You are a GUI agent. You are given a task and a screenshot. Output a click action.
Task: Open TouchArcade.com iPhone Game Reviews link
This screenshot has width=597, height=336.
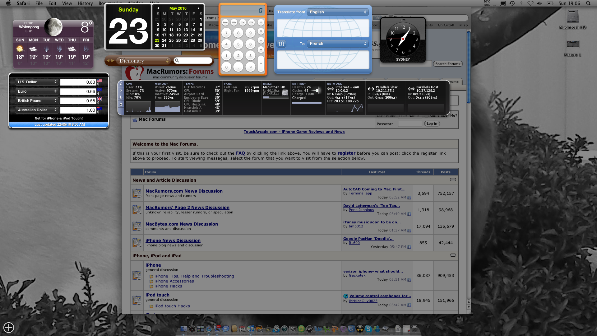(294, 132)
